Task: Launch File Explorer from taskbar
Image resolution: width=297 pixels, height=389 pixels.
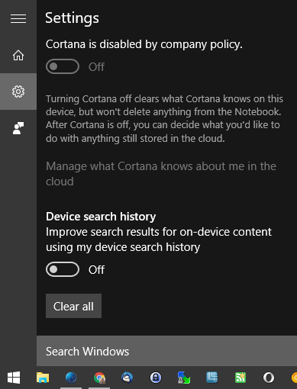Action: click(43, 378)
